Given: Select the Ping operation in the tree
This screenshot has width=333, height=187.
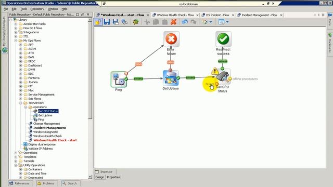Looking at the screenshot, I should pos(41,119).
